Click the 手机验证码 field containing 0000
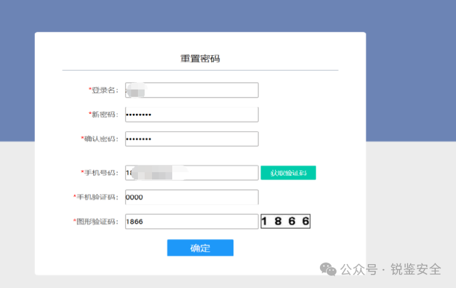This screenshot has height=288, width=456. pyautogui.click(x=191, y=197)
